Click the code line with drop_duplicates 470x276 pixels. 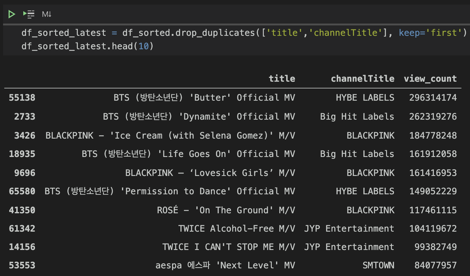(x=244, y=33)
